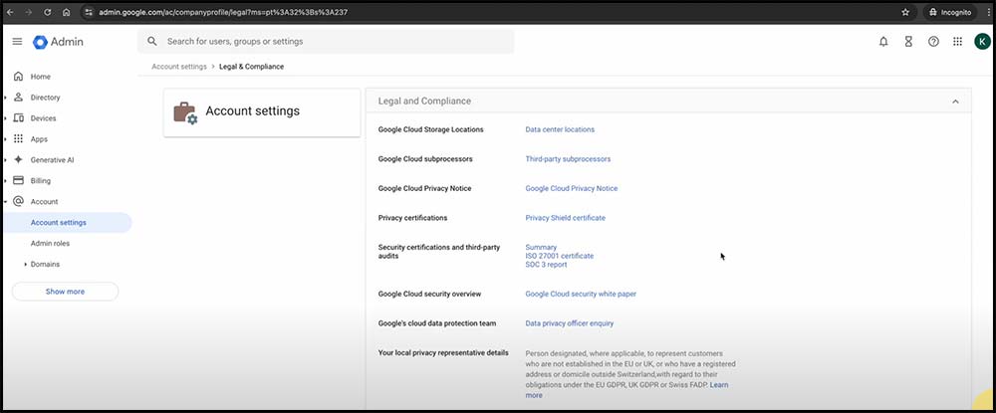
Task: Click Your local privacy representative details label
Action: (x=443, y=352)
